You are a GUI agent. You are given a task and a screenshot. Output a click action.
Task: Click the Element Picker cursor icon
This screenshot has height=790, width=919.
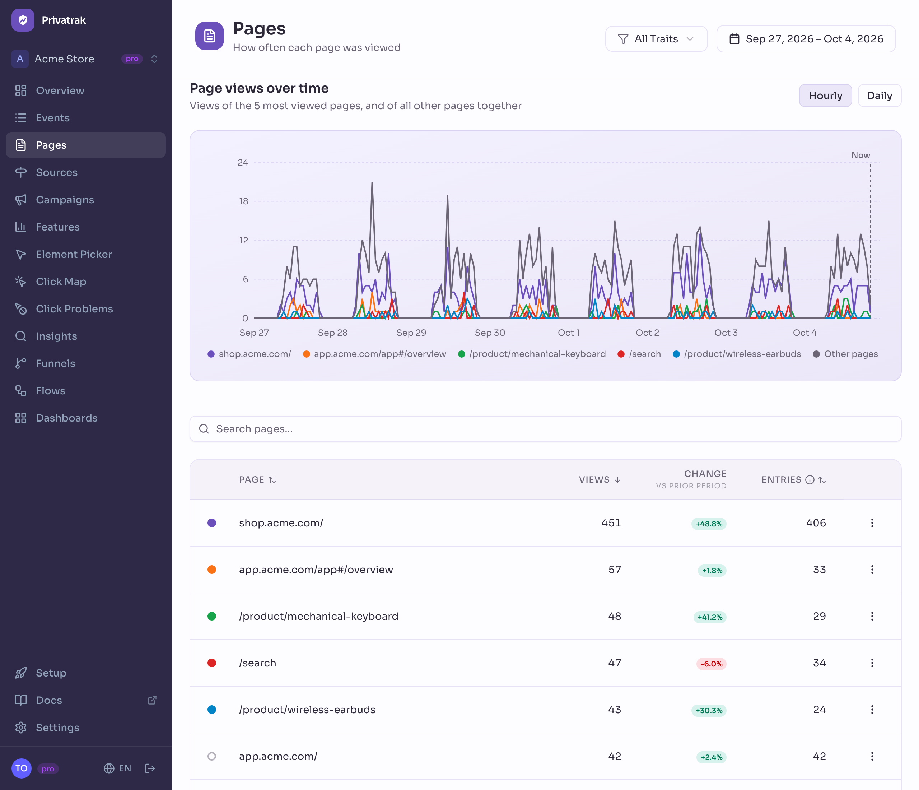pos(21,254)
